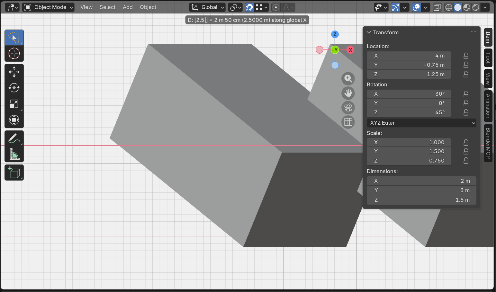Switch to solid shading
The height and width of the screenshot is (292, 496).
[x=458, y=7]
